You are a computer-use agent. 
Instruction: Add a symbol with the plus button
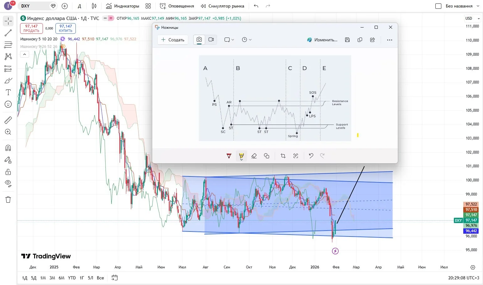coord(65,6)
